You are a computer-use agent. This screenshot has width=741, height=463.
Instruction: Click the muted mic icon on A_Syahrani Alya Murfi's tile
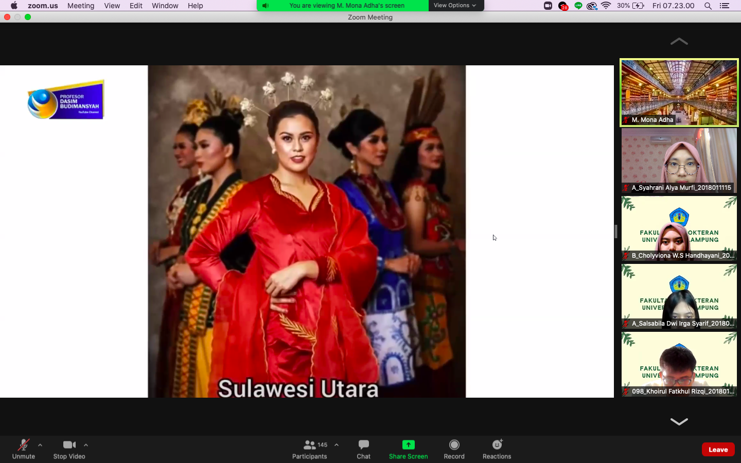point(626,188)
